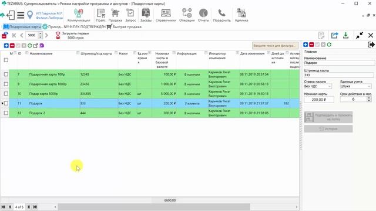This screenshot has height=211, width=376.
Task: Open the hamburger main menu
Action: click(x=21, y=15)
